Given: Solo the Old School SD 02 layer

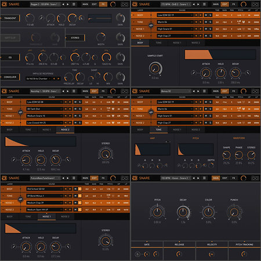Looking at the screenshot, I should 80,189.
